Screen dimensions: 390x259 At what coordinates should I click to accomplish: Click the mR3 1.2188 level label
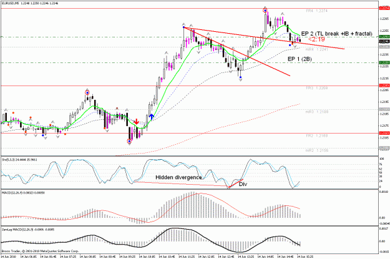[317, 112]
